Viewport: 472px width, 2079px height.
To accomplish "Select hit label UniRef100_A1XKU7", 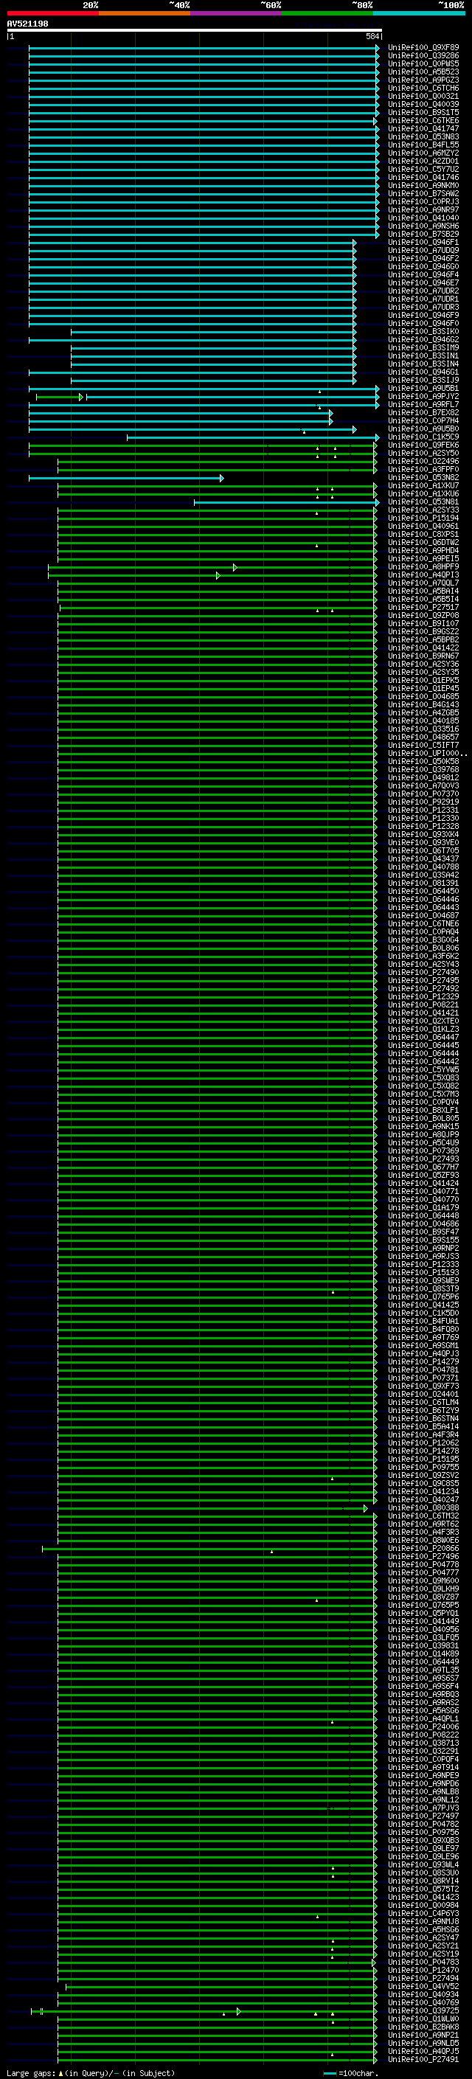I will [423, 486].
